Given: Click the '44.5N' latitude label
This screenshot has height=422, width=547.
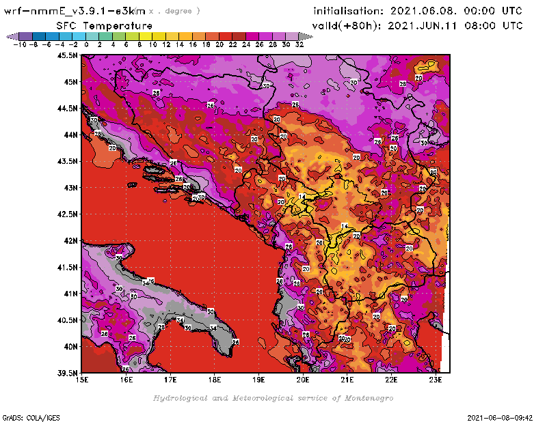Looking at the screenshot, I should pos(67,109).
